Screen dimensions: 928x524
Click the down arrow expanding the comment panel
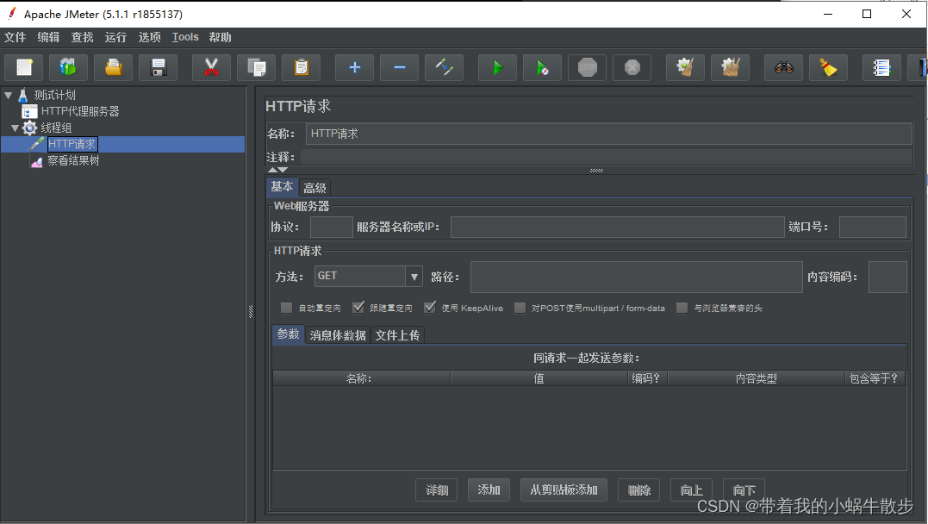coord(283,170)
